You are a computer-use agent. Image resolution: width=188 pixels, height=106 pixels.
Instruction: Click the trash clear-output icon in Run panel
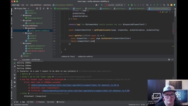tap(15, 78)
